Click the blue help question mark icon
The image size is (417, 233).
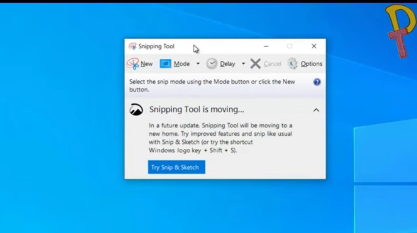point(317,82)
